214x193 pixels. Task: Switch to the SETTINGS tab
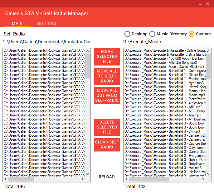(46, 23)
